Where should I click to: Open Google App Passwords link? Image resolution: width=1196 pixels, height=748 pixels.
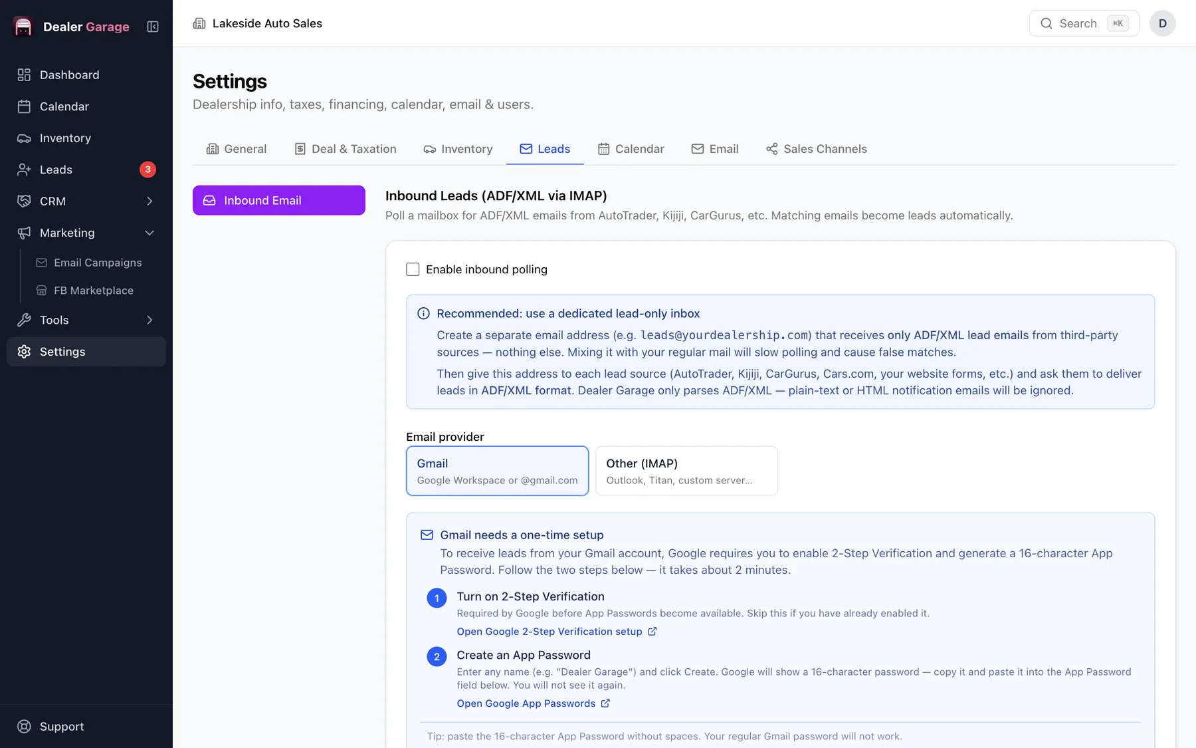(534, 703)
